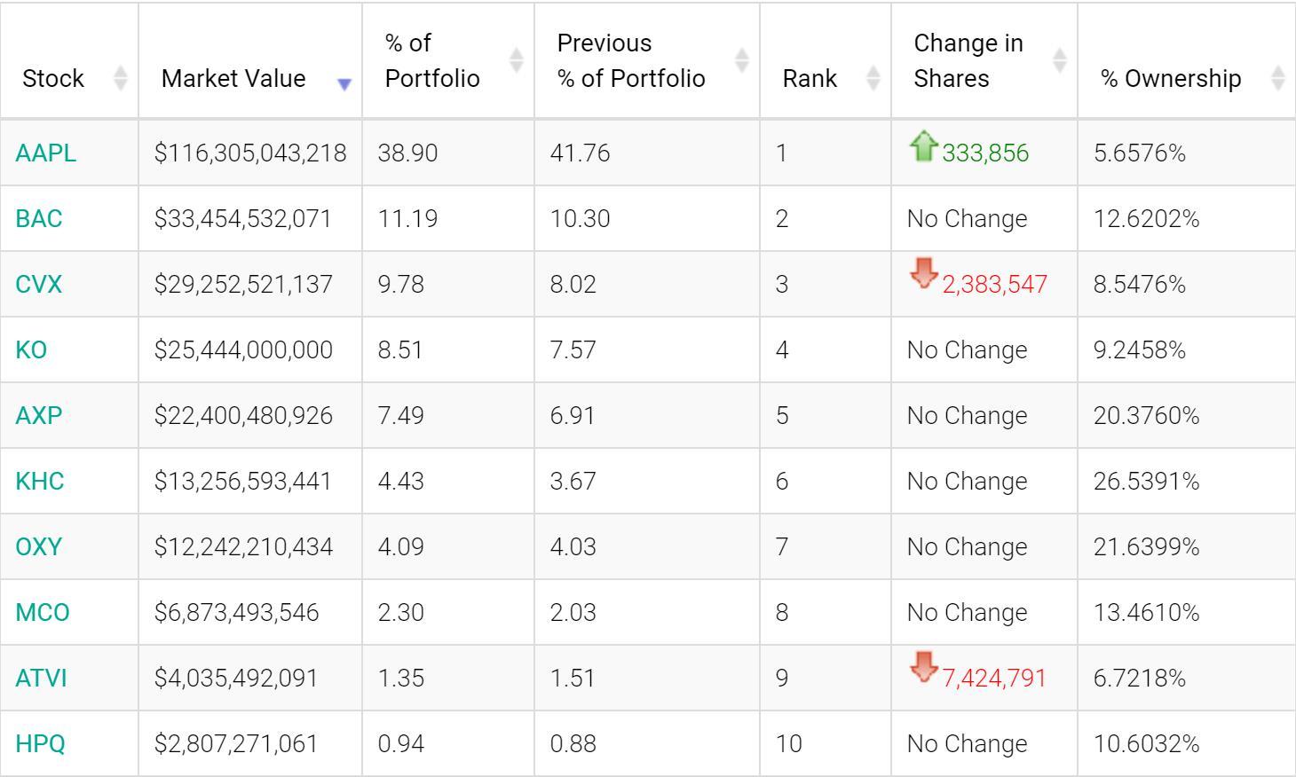Viewport: 1296px width, 777px height.
Task: Click ATVI previous percent 1.51
Action: 573,678
